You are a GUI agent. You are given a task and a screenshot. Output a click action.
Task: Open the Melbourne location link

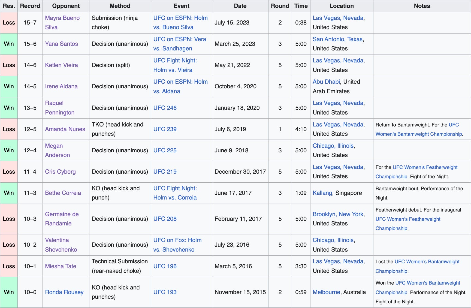(326, 292)
